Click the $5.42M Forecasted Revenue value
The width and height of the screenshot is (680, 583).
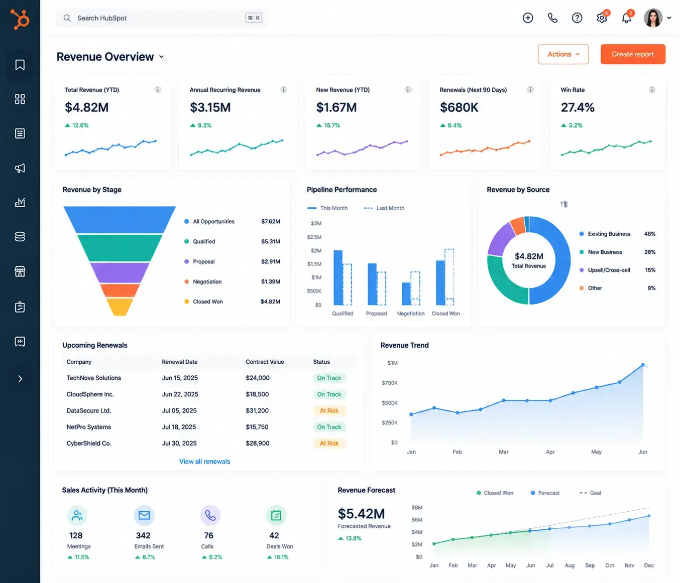click(x=361, y=514)
